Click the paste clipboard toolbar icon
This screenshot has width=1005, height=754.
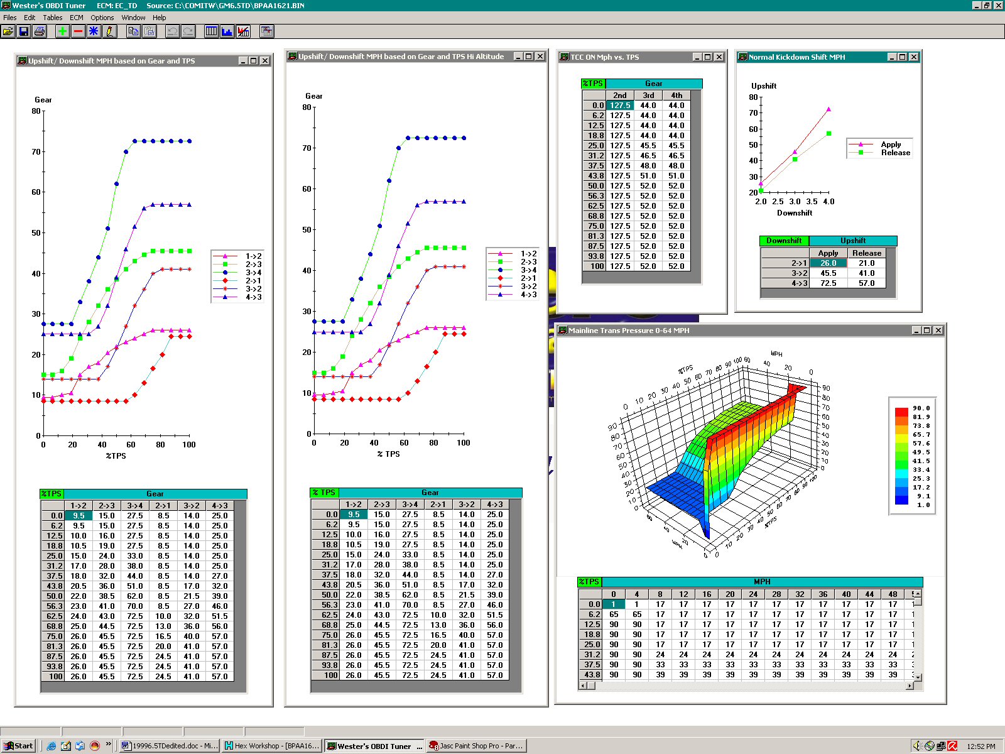click(149, 31)
